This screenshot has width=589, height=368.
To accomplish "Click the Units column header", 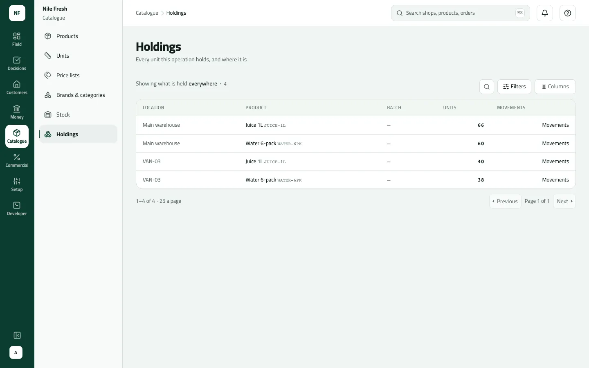I will 450,108.
